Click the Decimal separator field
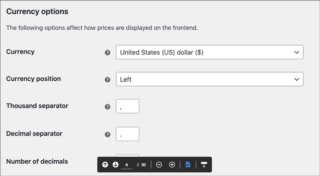320x176 pixels. [127, 134]
